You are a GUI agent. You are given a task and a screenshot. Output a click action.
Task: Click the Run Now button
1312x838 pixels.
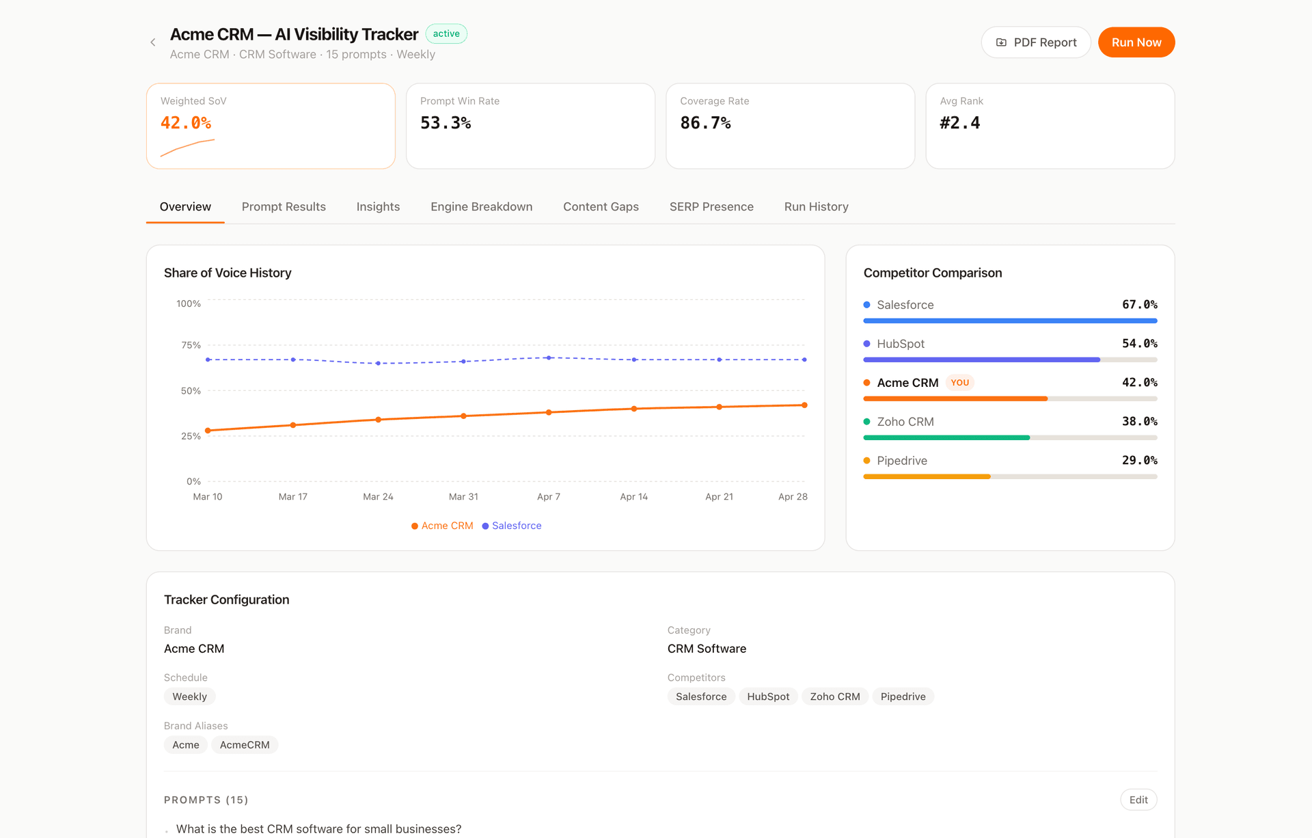[x=1136, y=42]
